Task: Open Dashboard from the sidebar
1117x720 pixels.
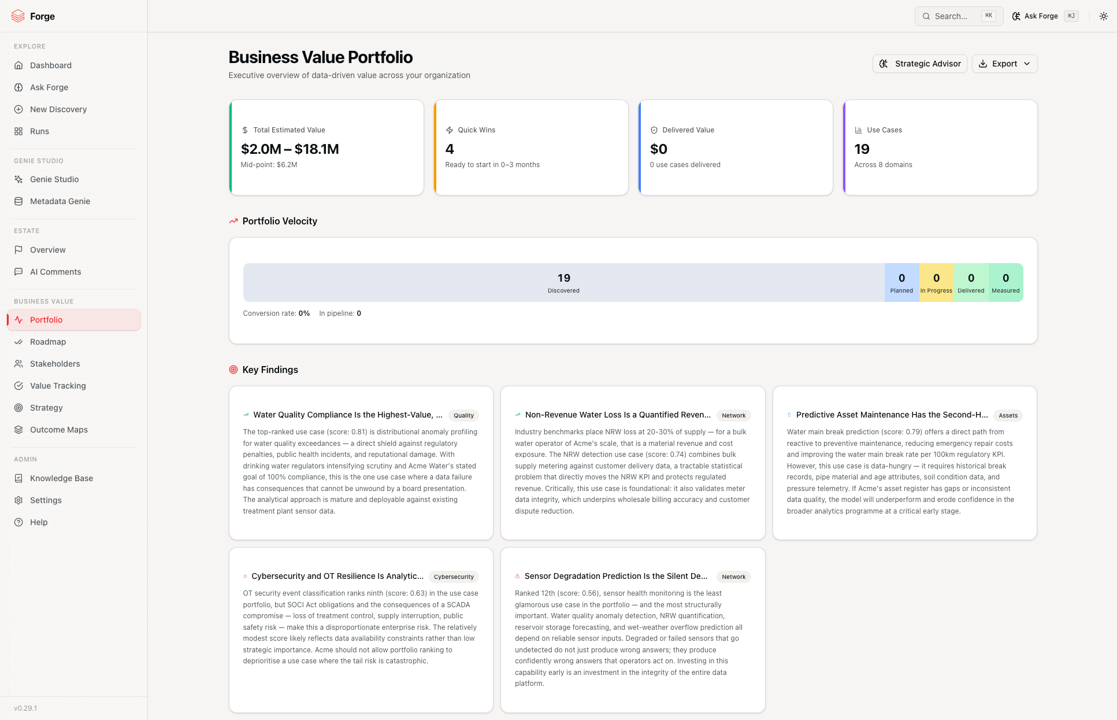Action: click(74, 65)
